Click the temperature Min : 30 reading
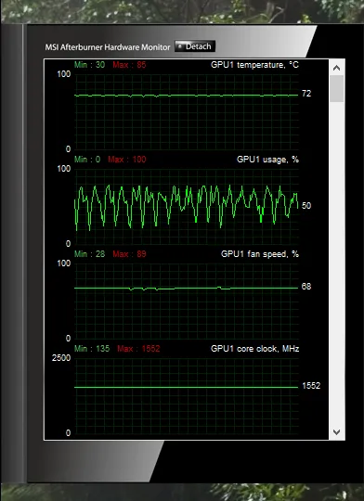Image resolution: width=364 pixels, height=501 pixels. [89, 65]
